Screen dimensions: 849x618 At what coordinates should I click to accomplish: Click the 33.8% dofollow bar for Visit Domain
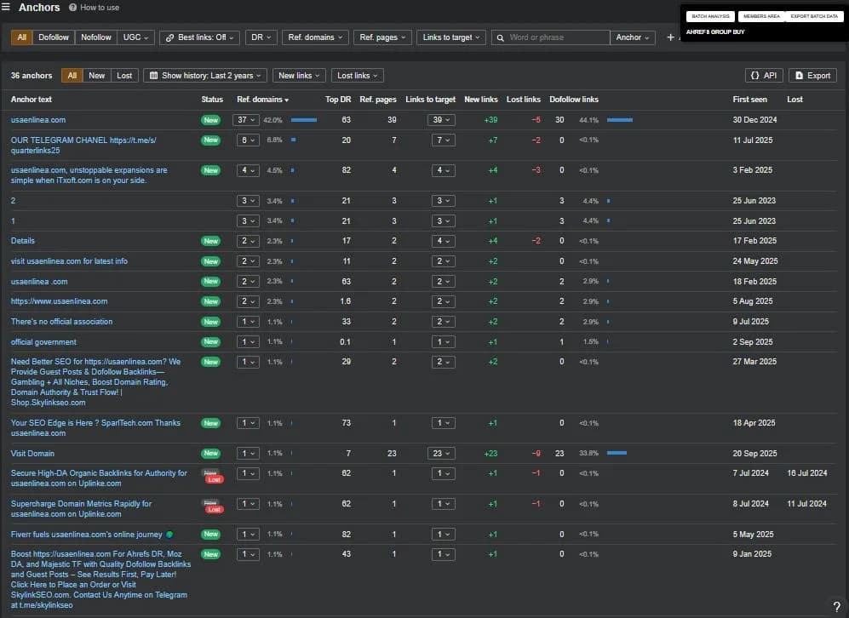tap(617, 454)
